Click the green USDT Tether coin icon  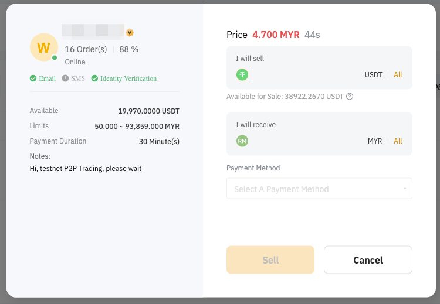(x=242, y=75)
